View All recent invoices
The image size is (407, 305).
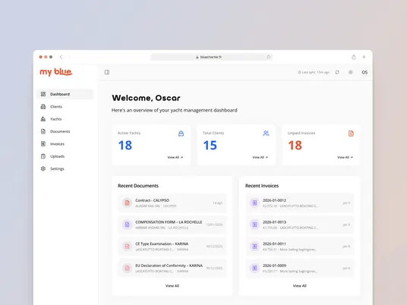point(299,286)
